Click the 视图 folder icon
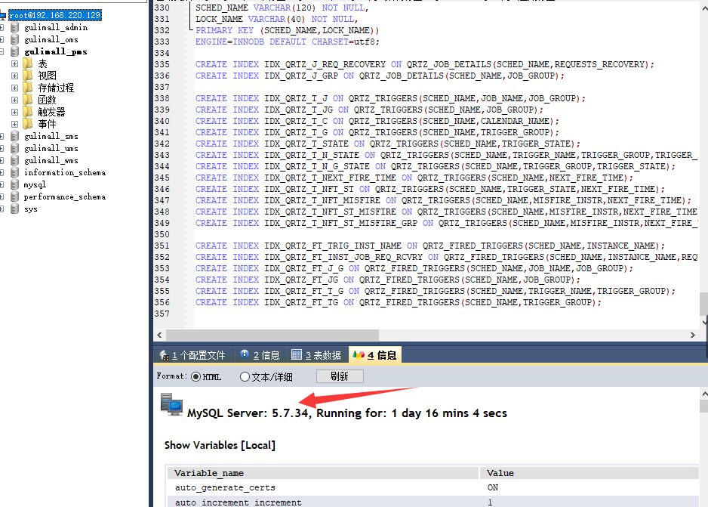708x507 pixels. point(27,76)
